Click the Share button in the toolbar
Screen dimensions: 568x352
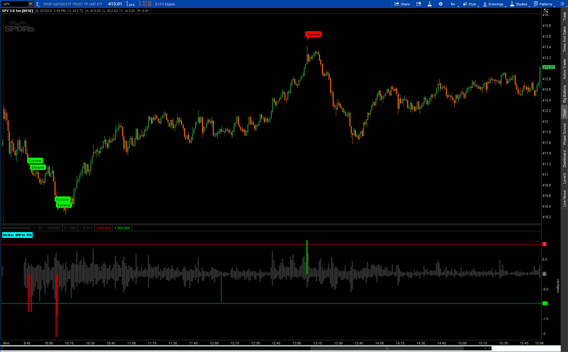pos(402,4)
